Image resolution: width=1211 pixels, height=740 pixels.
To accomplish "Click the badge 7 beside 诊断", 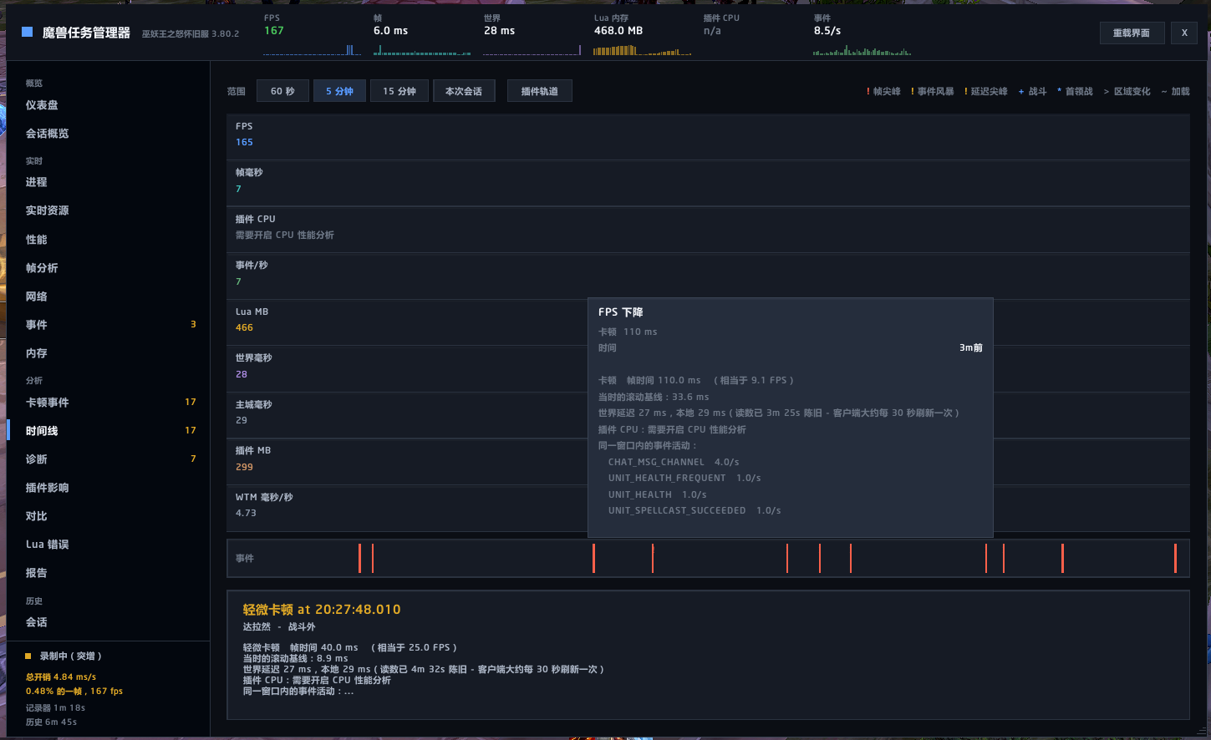I will point(193,459).
